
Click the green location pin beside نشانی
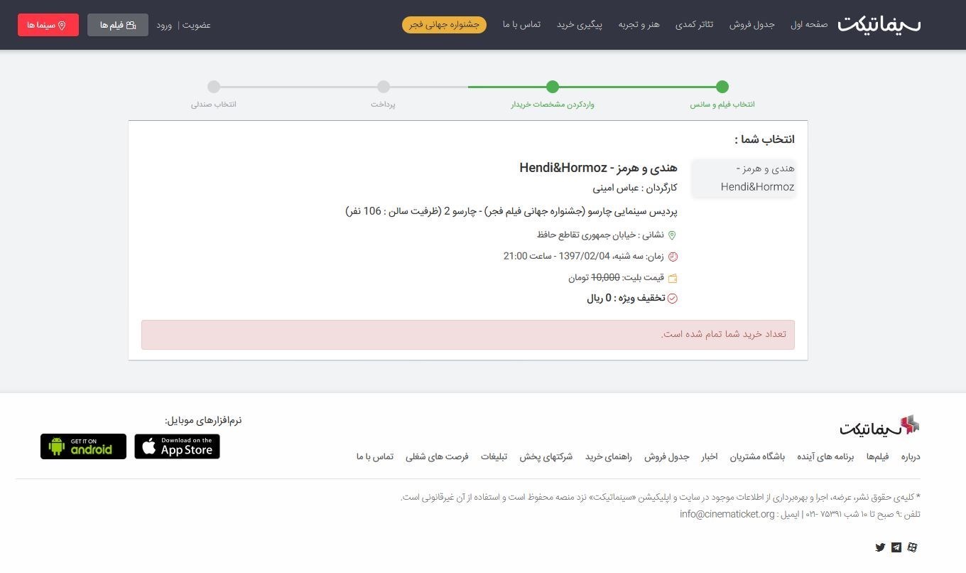(673, 235)
